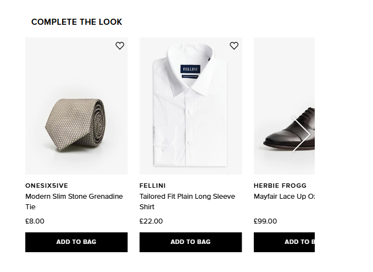This screenshot has height=272, width=373.
Task: Open the Mayfair Lace Up product link
Action: point(283,197)
